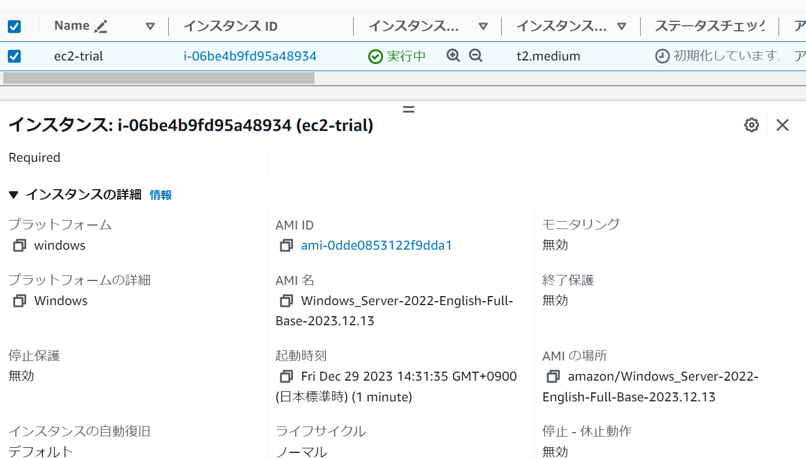Click the 終了保護 label
The height and width of the screenshot is (459, 806).
pos(568,279)
